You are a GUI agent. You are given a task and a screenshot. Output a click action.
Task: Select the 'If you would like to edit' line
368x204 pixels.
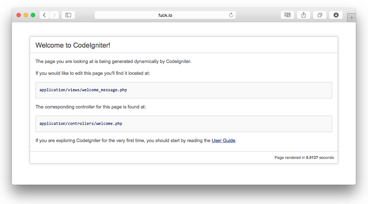93,73
